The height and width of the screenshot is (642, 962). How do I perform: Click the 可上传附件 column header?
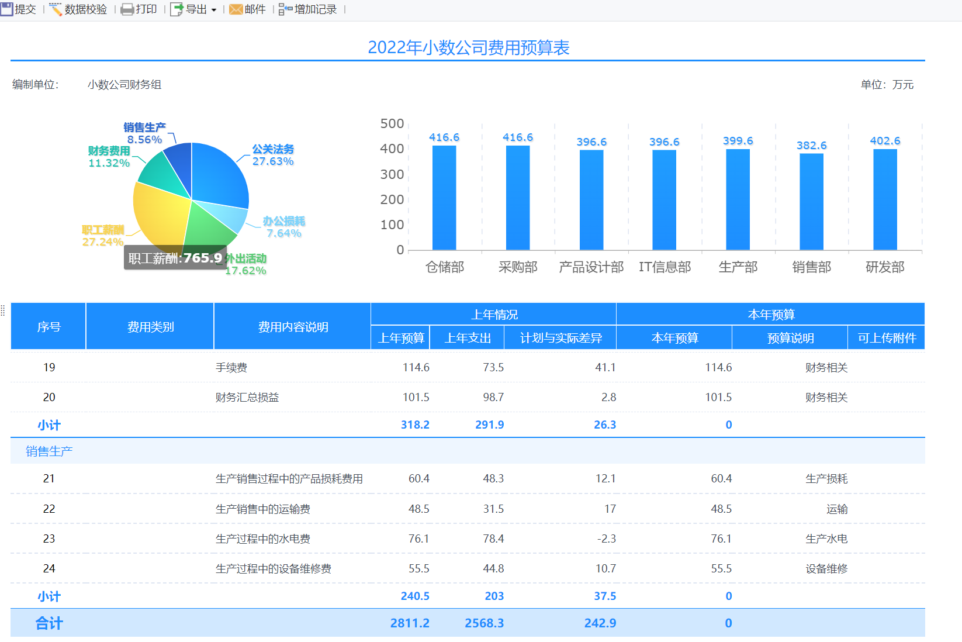tap(886, 338)
